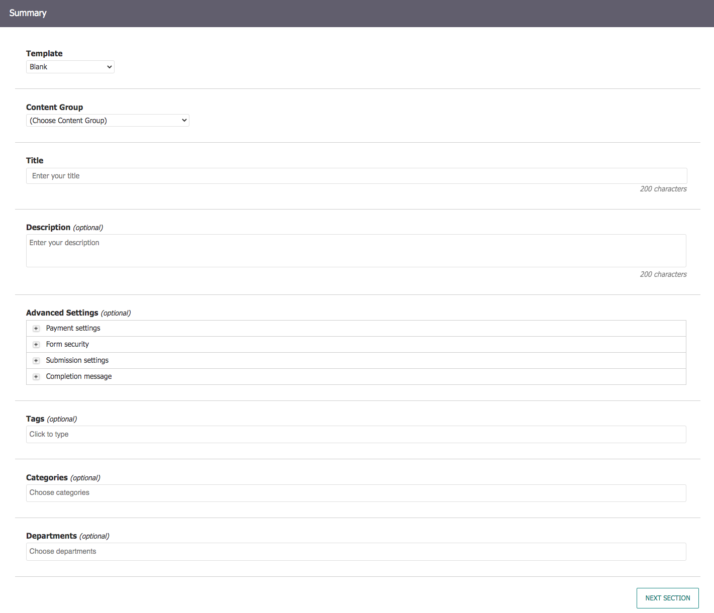
Task: Click the NEXT SECTION button
Action: (x=667, y=598)
